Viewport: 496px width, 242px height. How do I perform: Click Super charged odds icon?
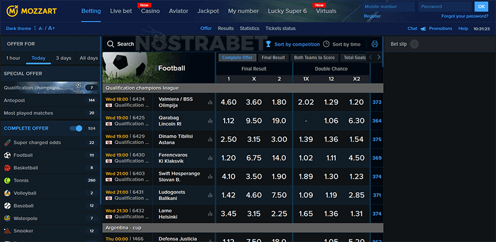tap(7, 143)
